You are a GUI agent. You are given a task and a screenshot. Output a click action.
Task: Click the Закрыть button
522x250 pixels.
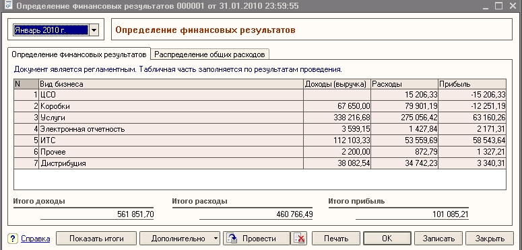coord(490,239)
